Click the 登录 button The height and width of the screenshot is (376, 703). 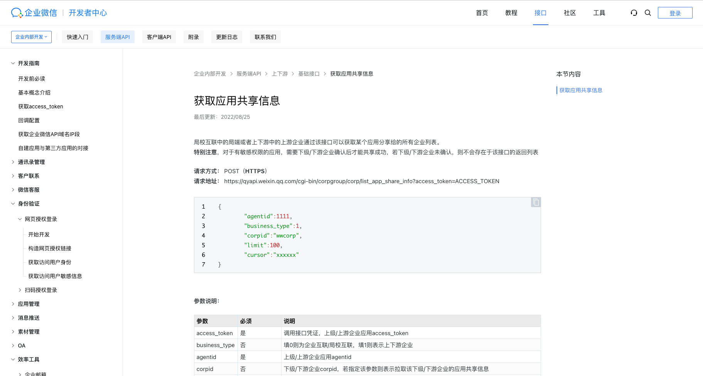(675, 13)
